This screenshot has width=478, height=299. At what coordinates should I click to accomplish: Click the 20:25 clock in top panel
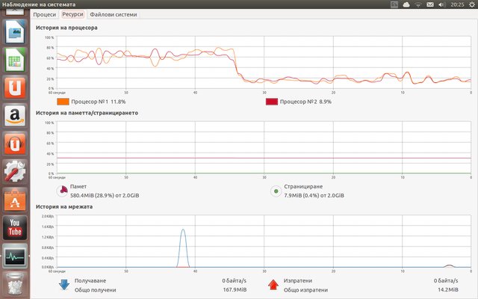coord(456,4)
